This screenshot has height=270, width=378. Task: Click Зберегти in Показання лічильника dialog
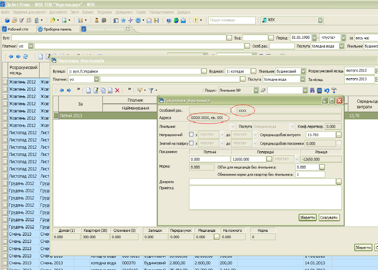[307, 217]
